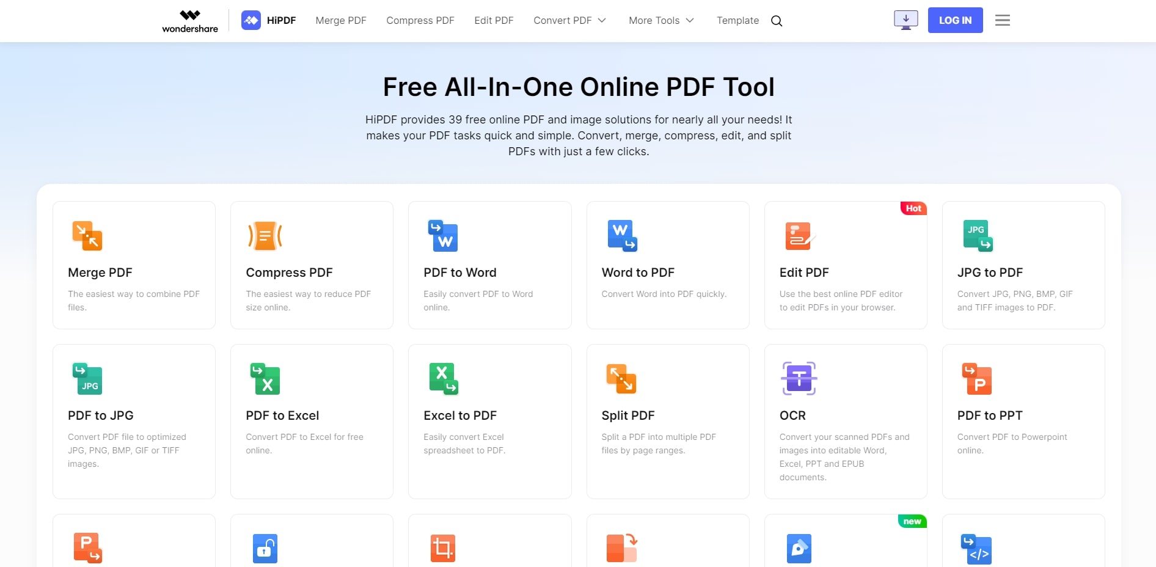Click 'Easily convert Excel spreadsheet to PDF.'
This screenshot has width=1156, height=567.
[464, 444]
